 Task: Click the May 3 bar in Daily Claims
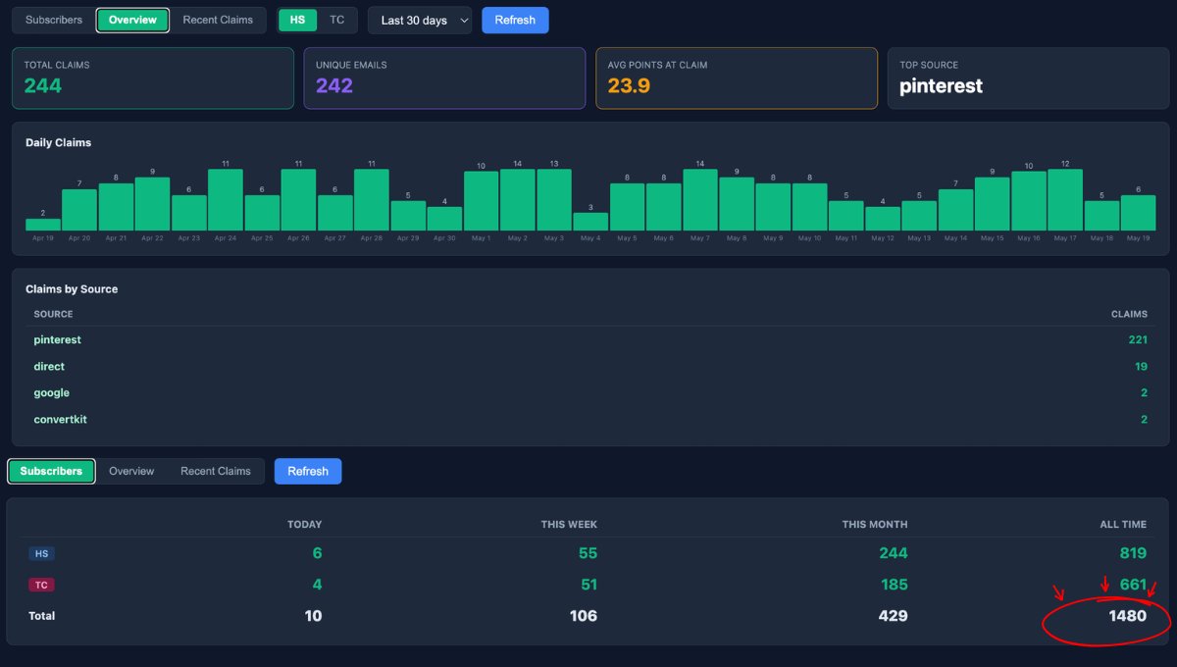(554, 200)
